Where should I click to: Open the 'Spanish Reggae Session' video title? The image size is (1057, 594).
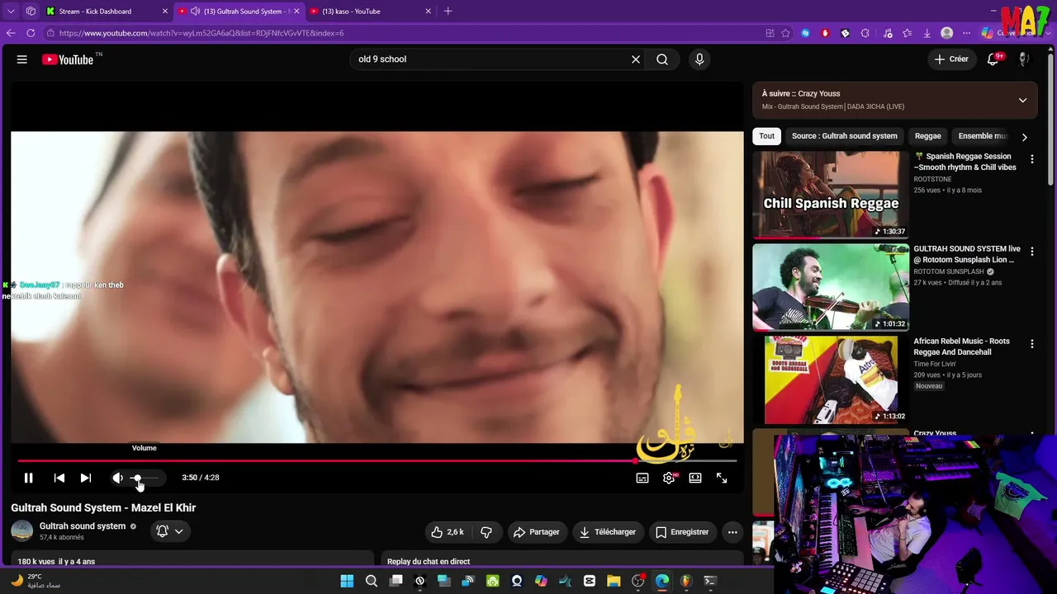point(965,162)
